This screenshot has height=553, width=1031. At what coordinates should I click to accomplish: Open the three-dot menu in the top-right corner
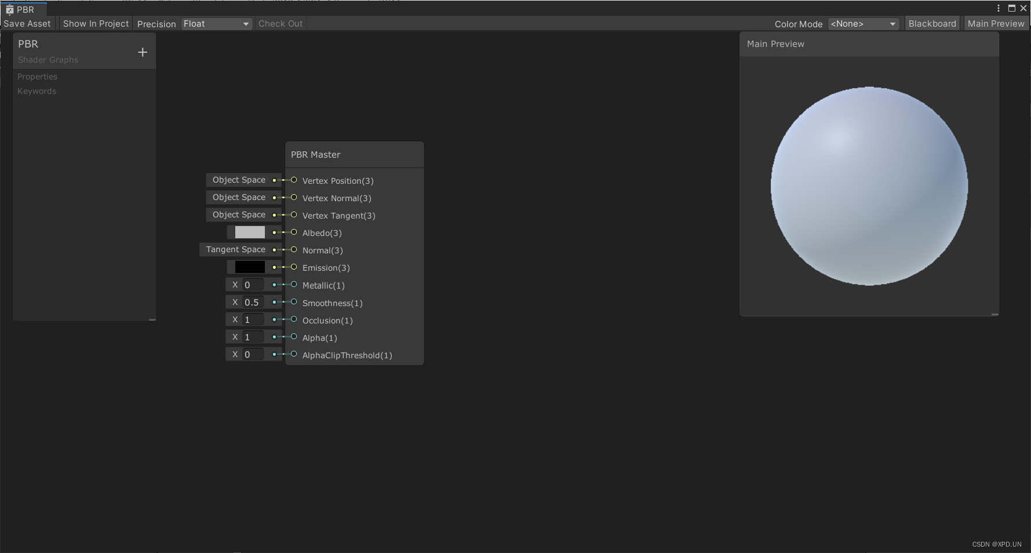click(998, 8)
